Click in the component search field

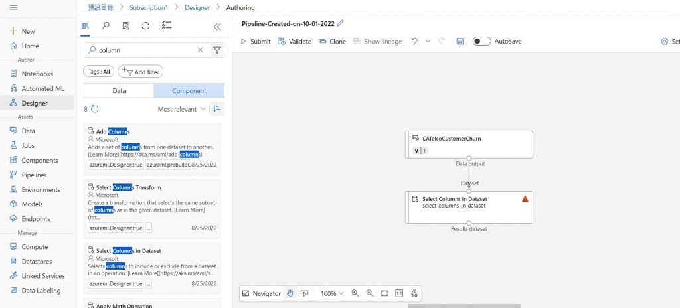(145, 50)
